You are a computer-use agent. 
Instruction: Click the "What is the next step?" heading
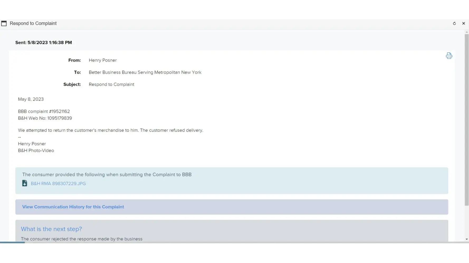(51, 229)
